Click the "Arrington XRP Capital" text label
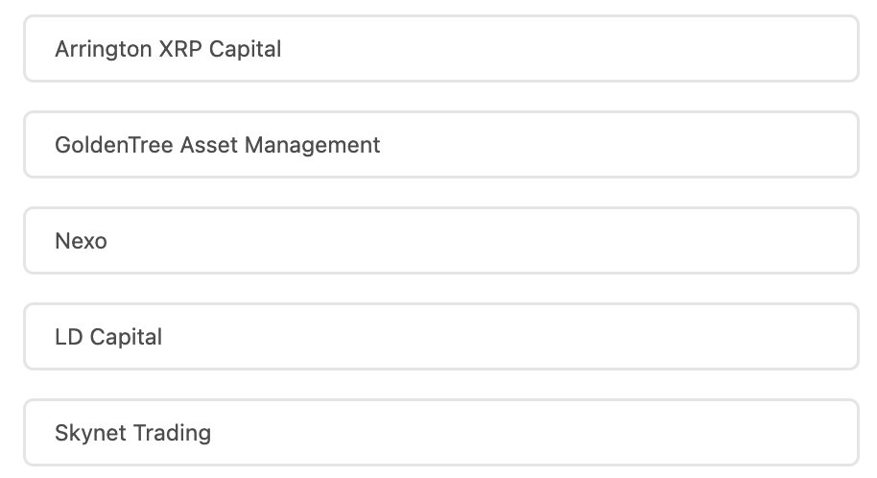Screen dimensions: 877x478 click(x=168, y=49)
